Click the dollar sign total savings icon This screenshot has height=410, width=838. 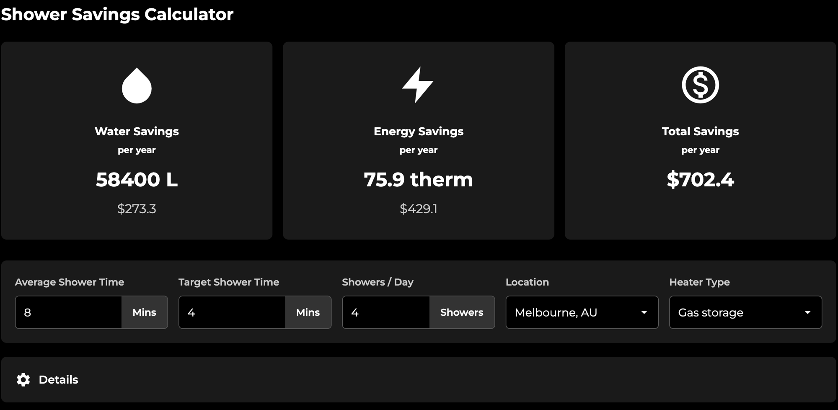700,85
